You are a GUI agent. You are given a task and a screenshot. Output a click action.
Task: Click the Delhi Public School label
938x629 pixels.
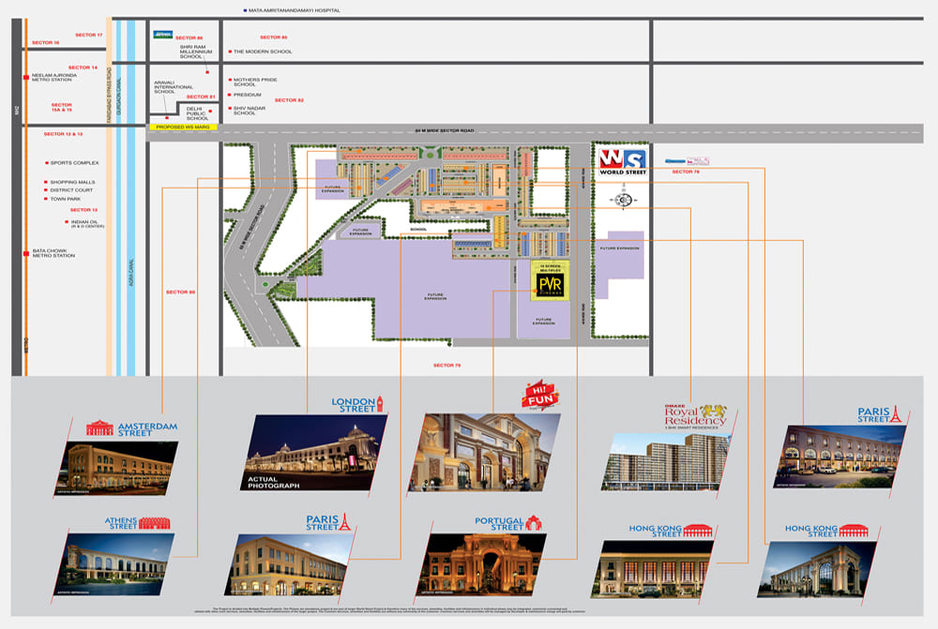pos(197,113)
